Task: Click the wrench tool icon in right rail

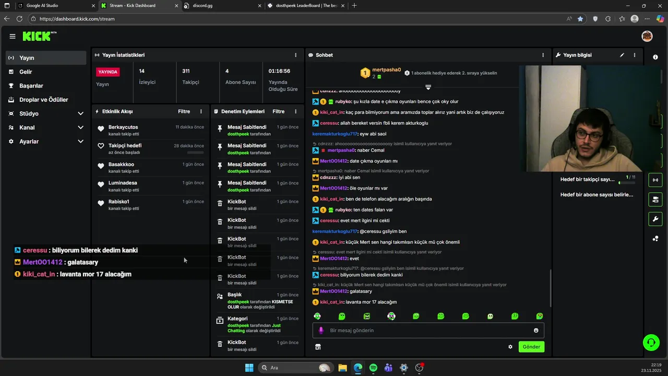Action: pyautogui.click(x=655, y=219)
